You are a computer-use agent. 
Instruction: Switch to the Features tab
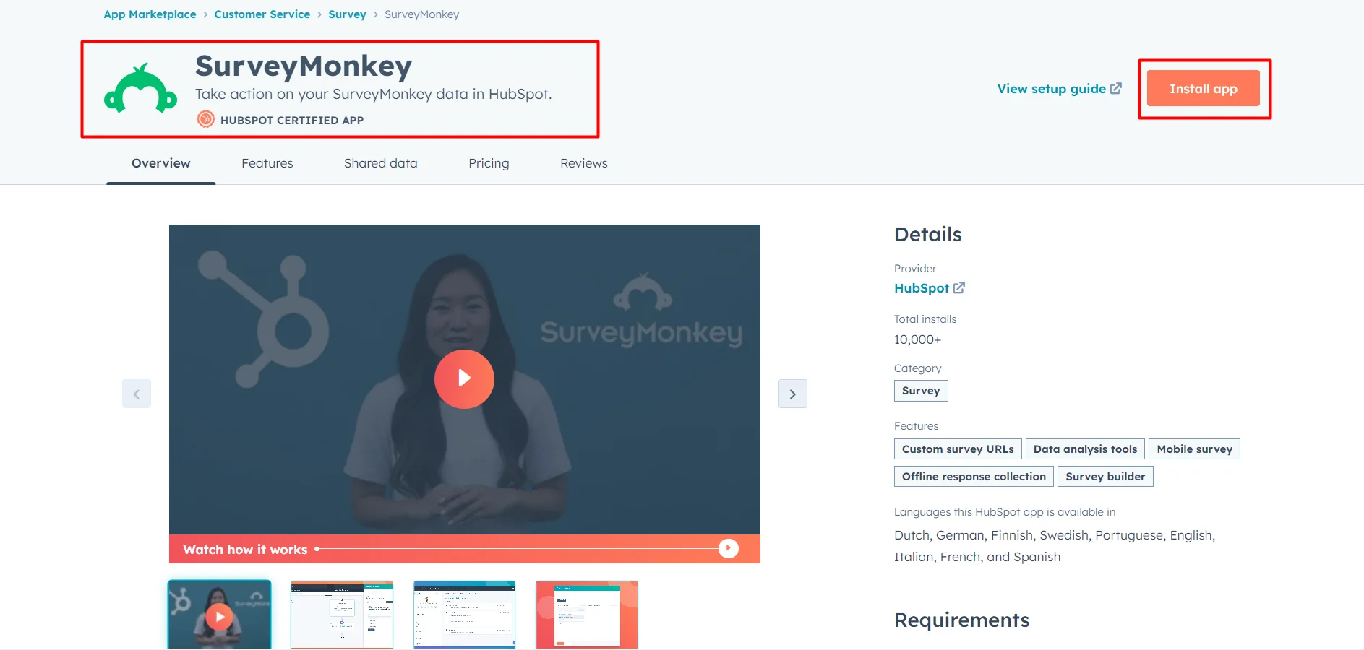(x=267, y=163)
